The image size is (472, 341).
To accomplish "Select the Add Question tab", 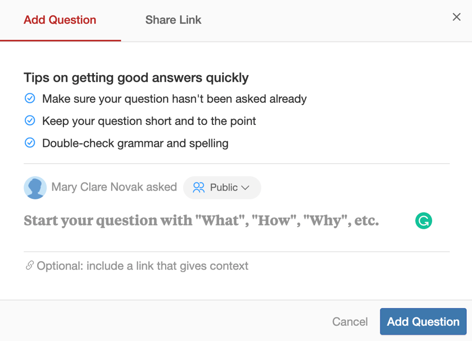I will pos(59,20).
